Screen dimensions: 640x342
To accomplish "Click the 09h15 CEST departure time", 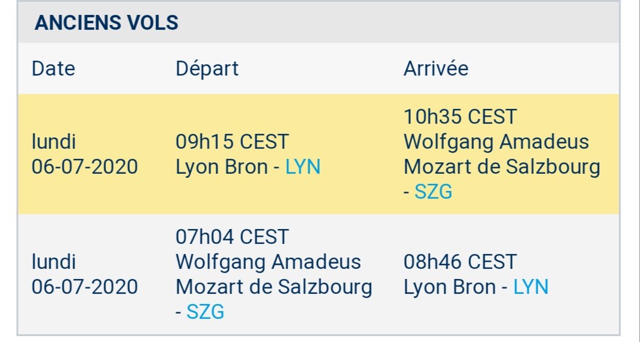I will click(x=232, y=142).
